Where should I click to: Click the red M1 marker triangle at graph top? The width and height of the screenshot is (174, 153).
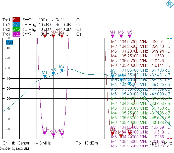45,36
